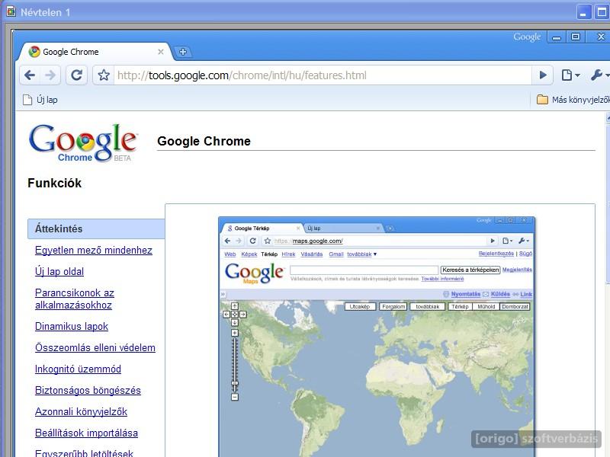610x457 pixels.
Task: Bookmark this page with the star icon
Action: pos(104,75)
